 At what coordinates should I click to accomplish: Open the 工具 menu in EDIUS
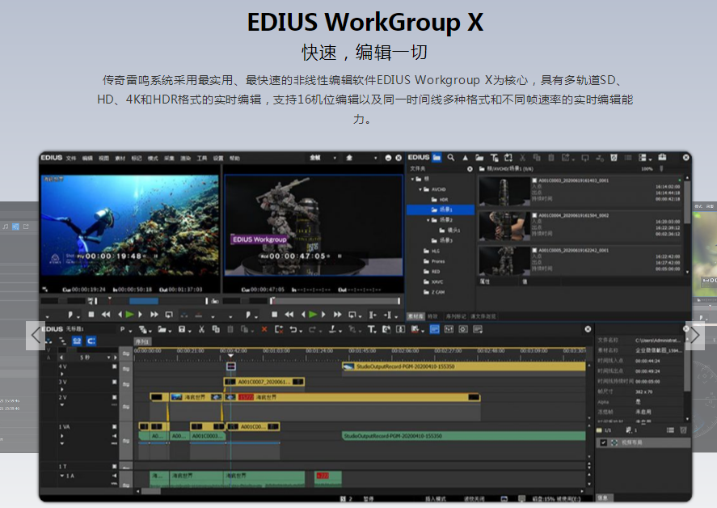[x=202, y=159]
